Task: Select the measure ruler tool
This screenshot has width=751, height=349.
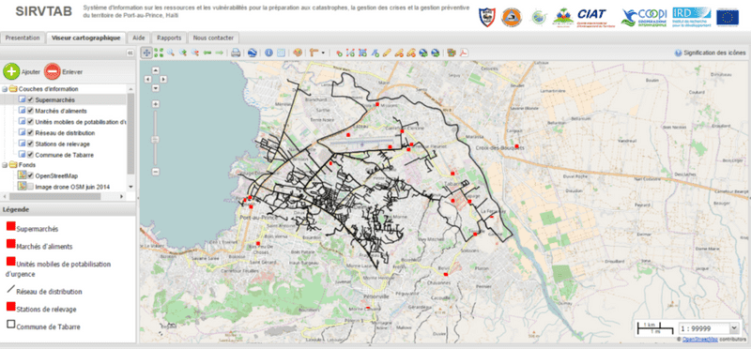Action: point(314,53)
